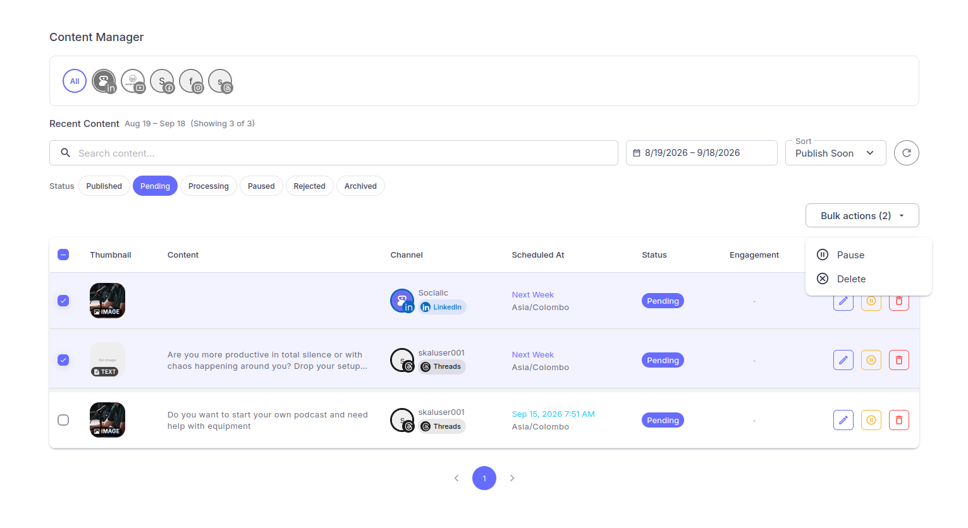Click the LinkedIn channel tag under Socialic
The image size is (968, 528).
[x=442, y=307]
